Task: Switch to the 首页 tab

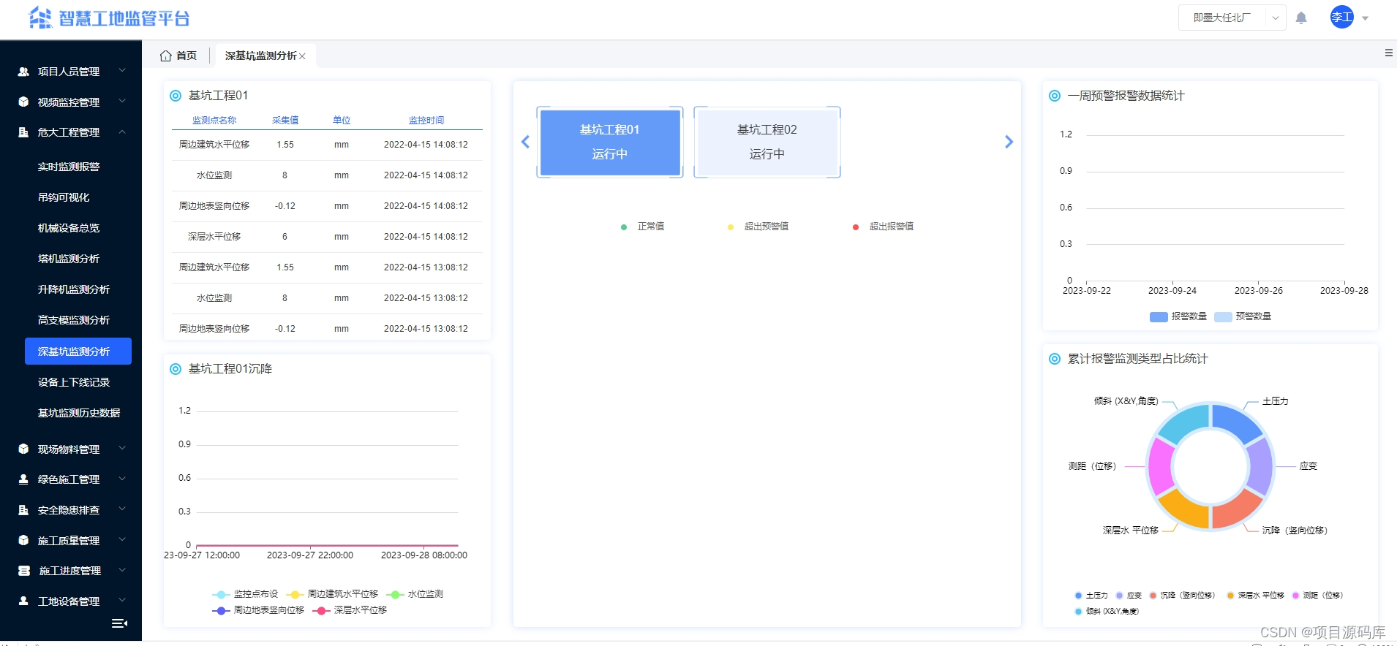Action: [x=179, y=56]
